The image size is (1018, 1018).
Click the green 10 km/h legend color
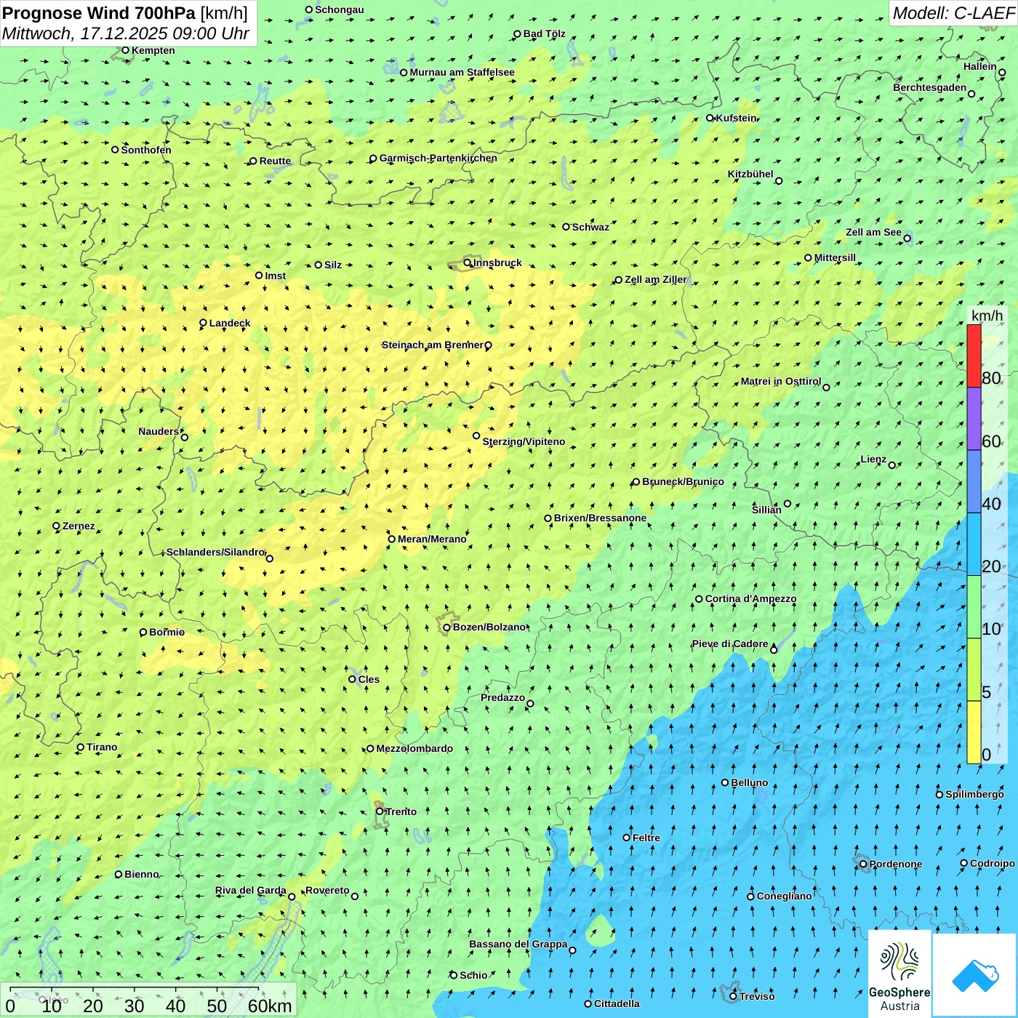coord(974,607)
